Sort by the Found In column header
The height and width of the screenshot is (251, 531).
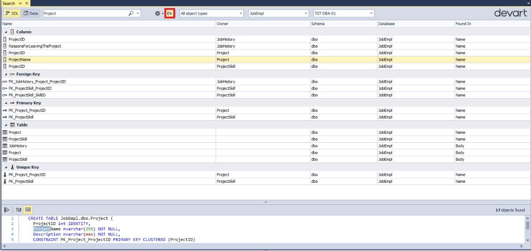pos(492,23)
